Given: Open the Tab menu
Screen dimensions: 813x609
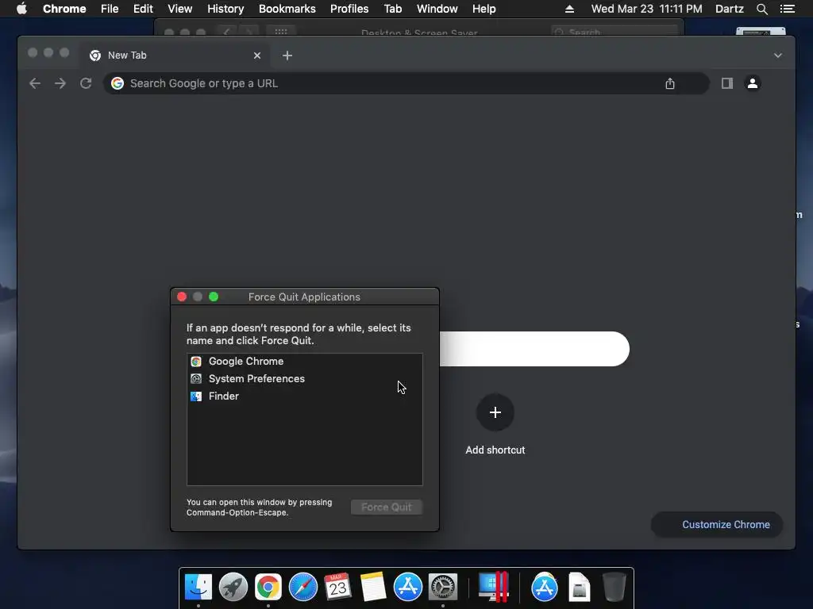Looking at the screenshot, I should tap(392, 9).
